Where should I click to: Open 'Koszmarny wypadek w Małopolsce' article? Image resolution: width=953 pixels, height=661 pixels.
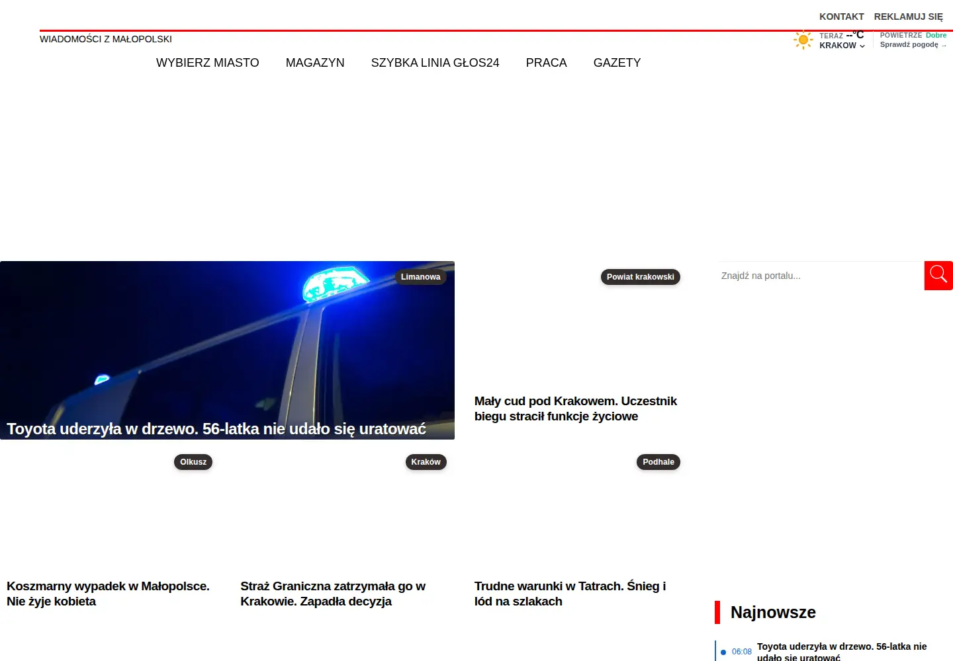(108, 594)
